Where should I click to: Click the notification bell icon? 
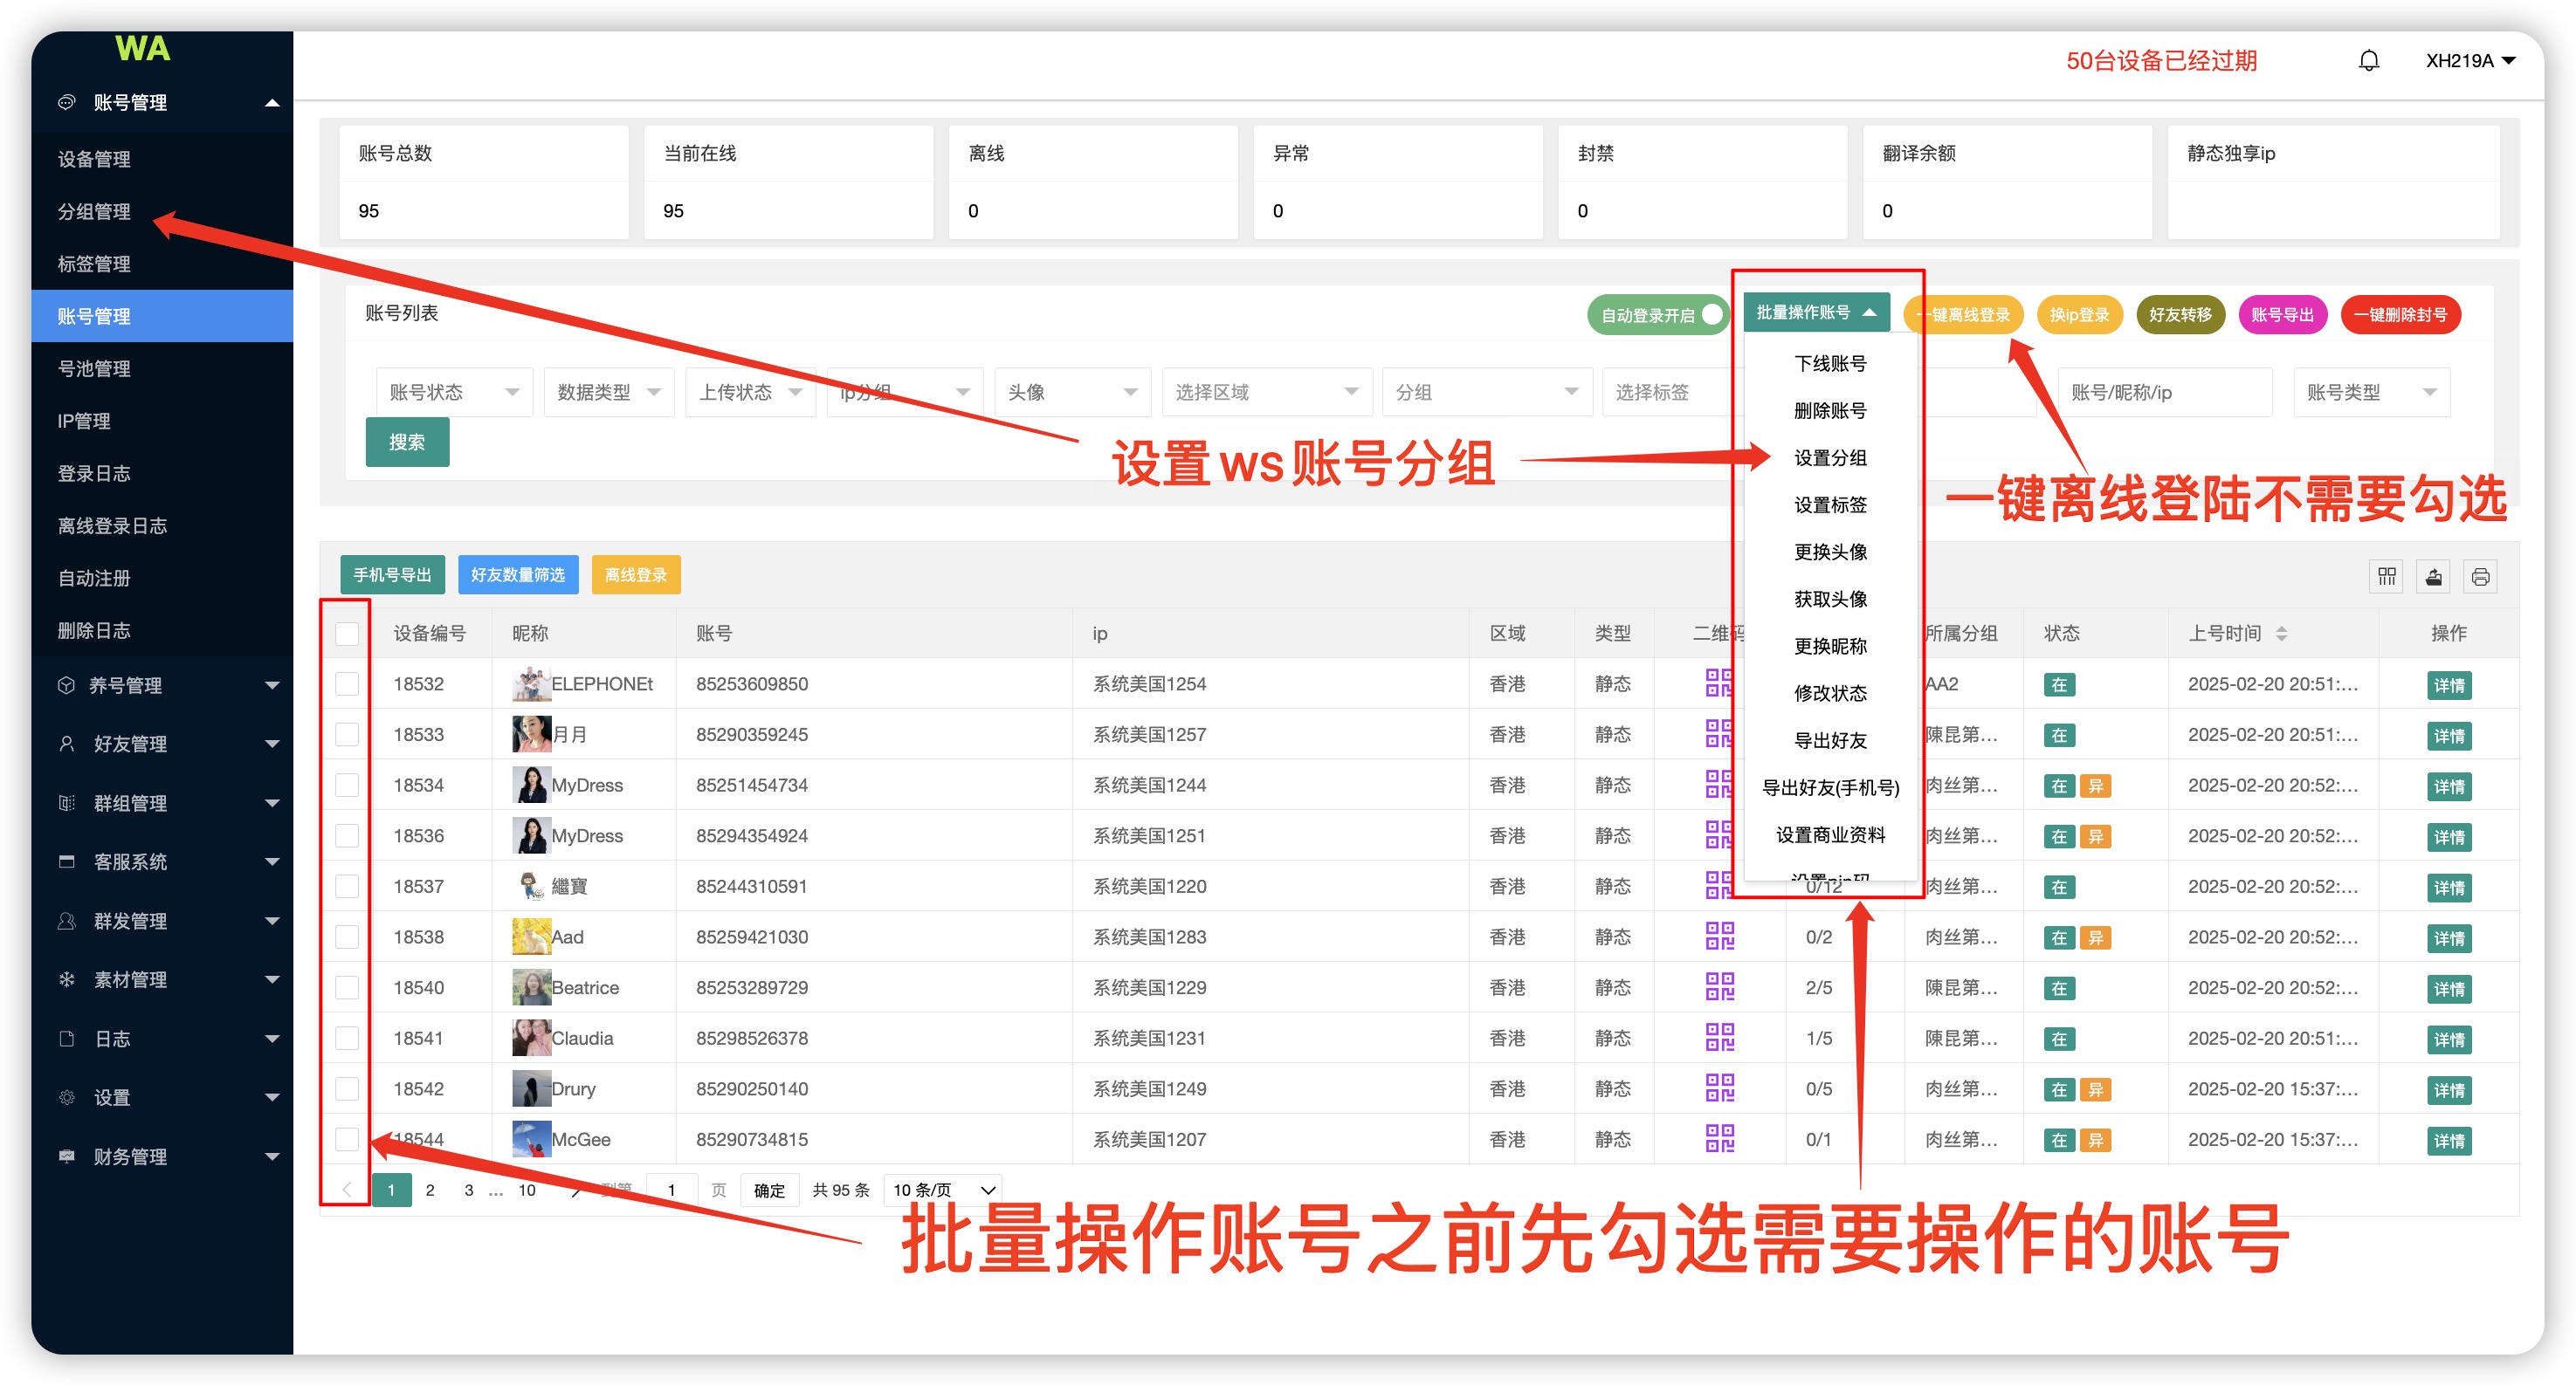tap(2368, 61)
